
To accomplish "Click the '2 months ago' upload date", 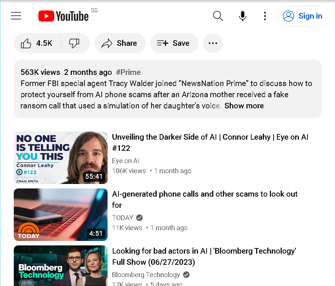I will [88, 72].
